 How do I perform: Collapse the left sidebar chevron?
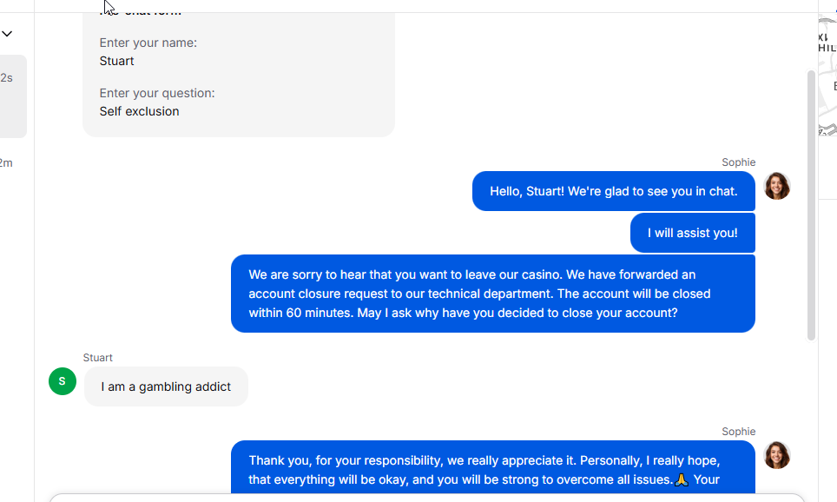(7, 34)
